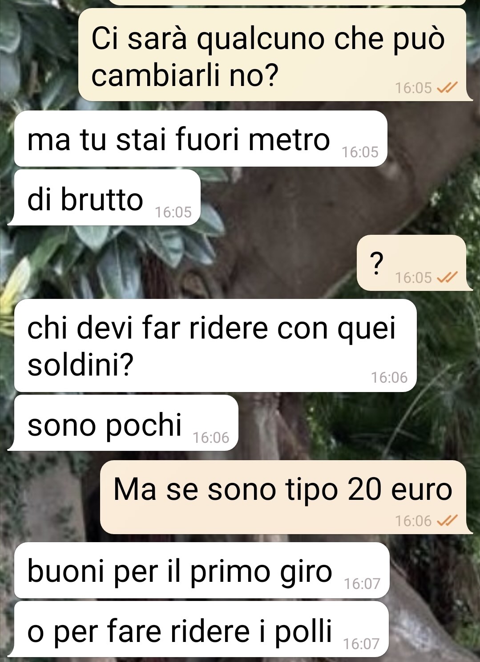Select the "sono pochi" message bubble
This screenshot has height=662, width=480.
coord(126,423)
